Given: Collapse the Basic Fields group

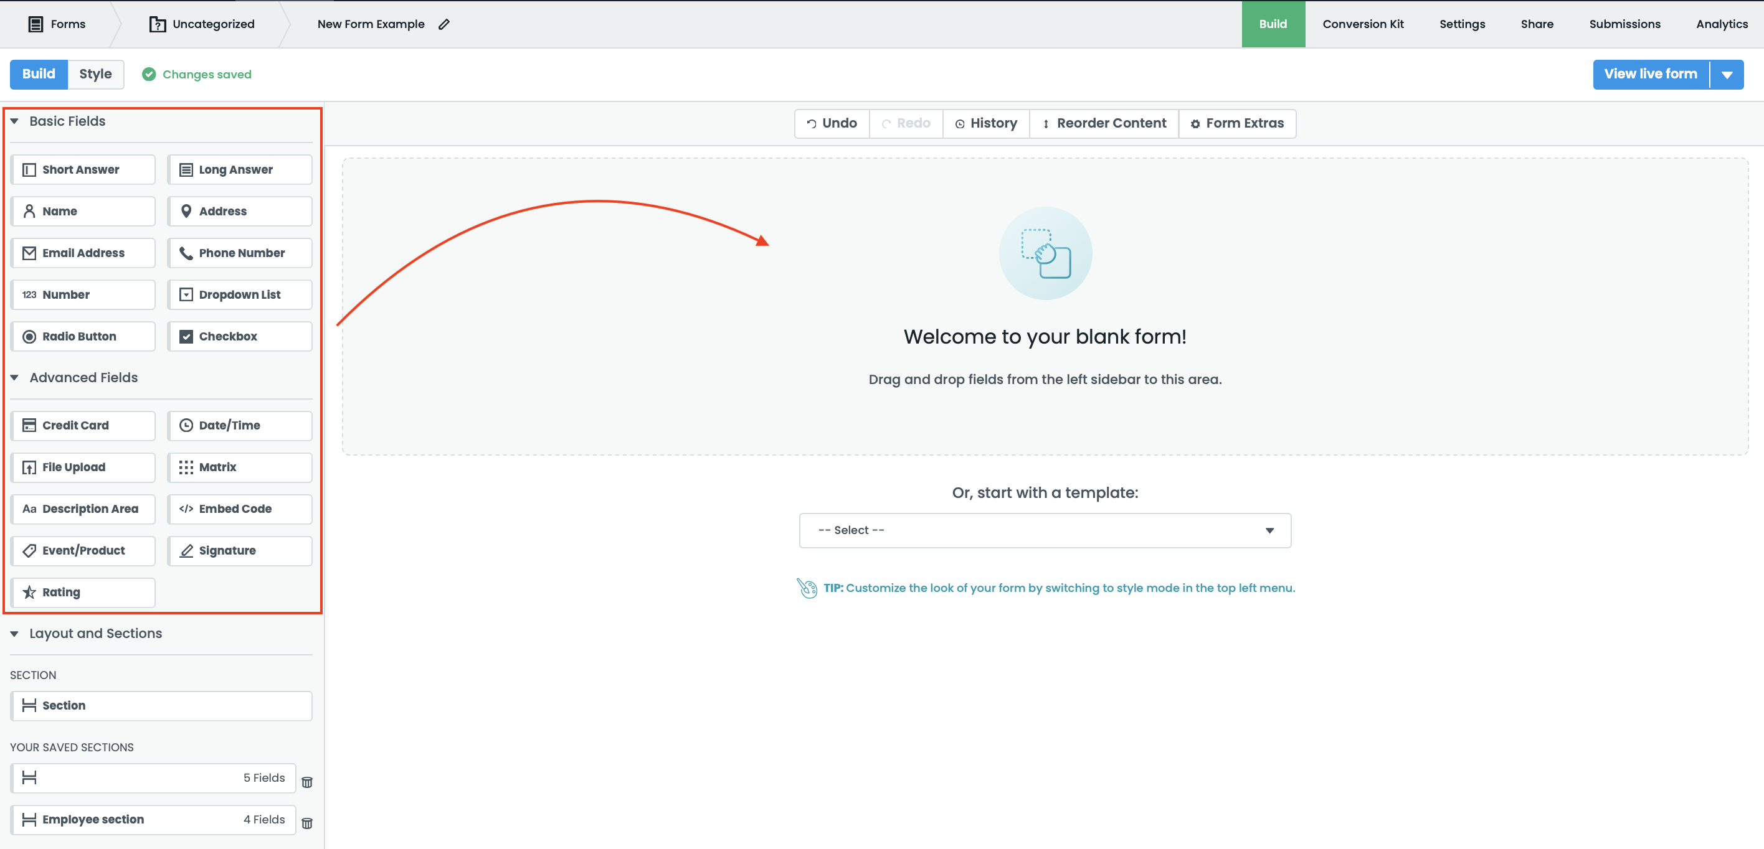Looking at the screenshot, I should click(x=14, y=121).
